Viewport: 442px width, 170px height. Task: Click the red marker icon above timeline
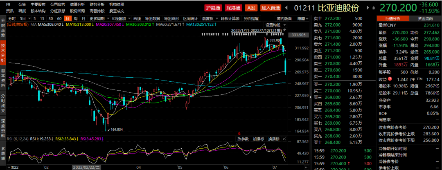pos(239,133)
